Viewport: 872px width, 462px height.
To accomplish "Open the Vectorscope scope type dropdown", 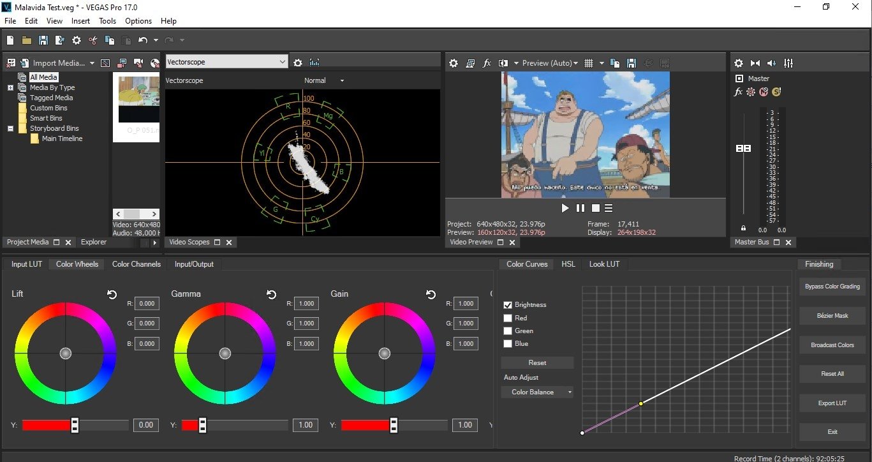I will 226,62.
